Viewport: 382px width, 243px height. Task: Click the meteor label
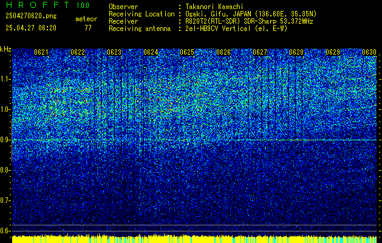pyautogui.click(x=86, y=19)
